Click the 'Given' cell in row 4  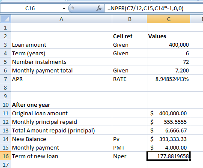(x=130, y=53)
